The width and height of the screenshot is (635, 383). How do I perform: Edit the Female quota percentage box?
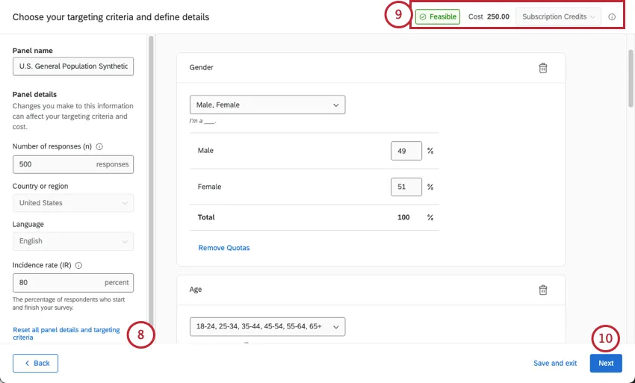point(406,187)
